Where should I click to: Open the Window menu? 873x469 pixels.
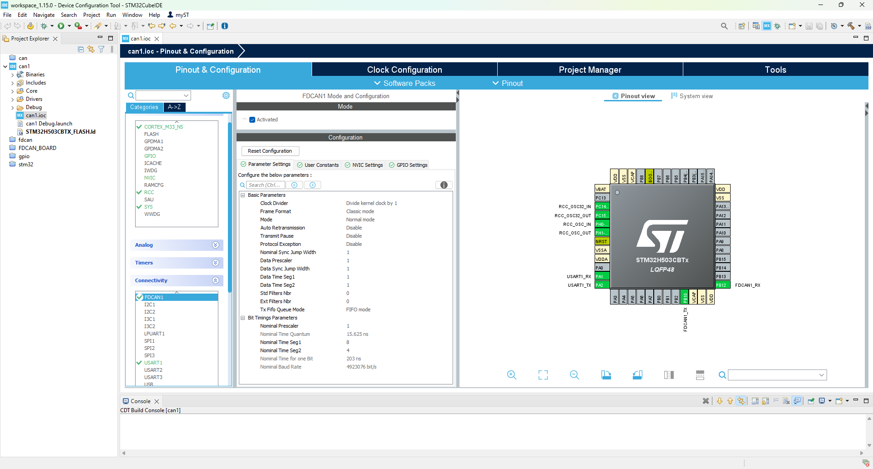[132, 15]
